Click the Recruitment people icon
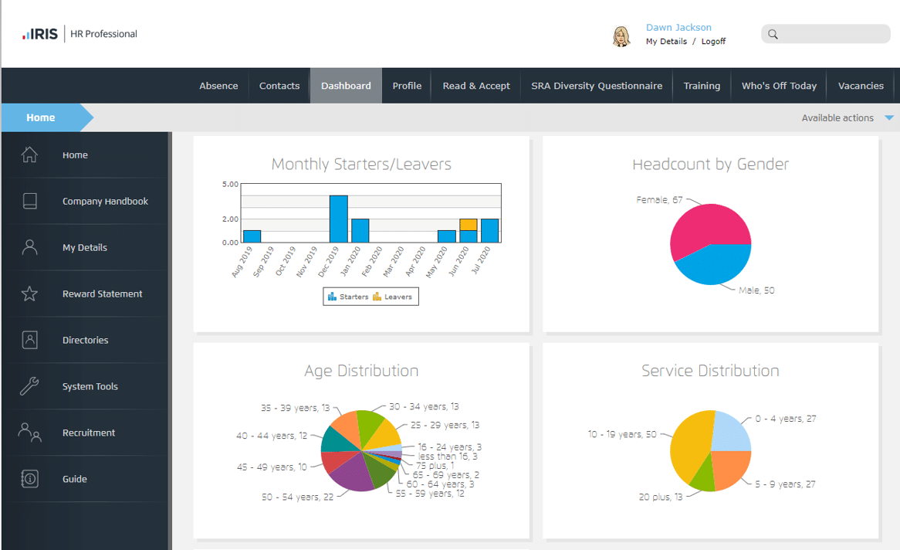 pyautogui.click(x=29, y=433)
